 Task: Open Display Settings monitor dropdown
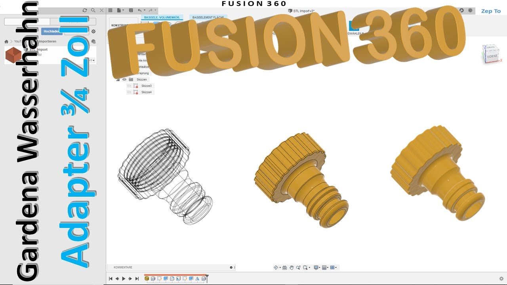(x=316, y=268)
